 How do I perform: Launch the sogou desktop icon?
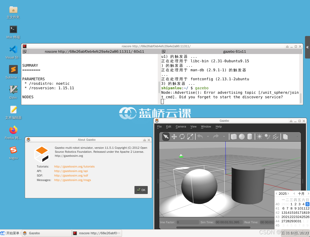(x=13, y=153)
